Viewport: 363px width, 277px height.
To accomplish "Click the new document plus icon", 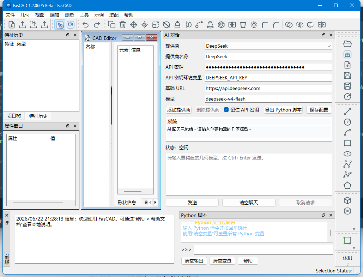I will click(347, 65).
